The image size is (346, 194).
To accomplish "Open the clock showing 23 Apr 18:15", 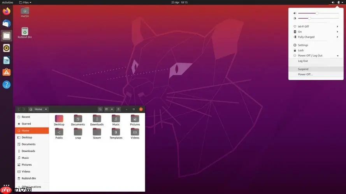I will pos(179,2).
